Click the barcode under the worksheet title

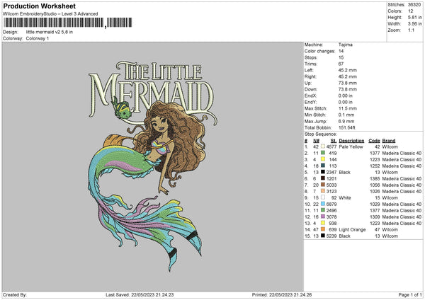[x=68, y=23]
